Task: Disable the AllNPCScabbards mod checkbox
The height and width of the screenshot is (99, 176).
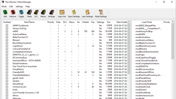Action: click(x=7, y=26)
